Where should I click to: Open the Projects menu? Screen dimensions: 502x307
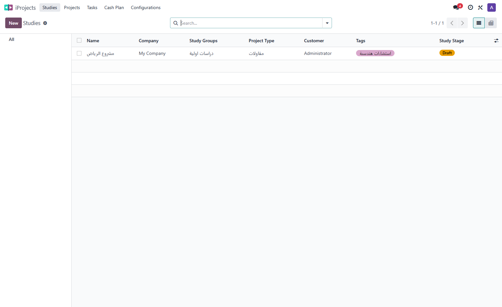coord(72,7)
